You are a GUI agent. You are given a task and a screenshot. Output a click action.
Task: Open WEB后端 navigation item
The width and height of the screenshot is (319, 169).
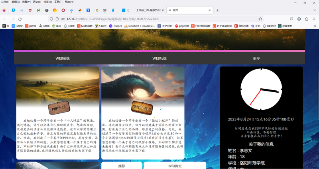pos(159,58)
